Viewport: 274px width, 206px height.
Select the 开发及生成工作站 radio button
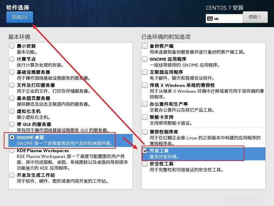tap(12, 175)
